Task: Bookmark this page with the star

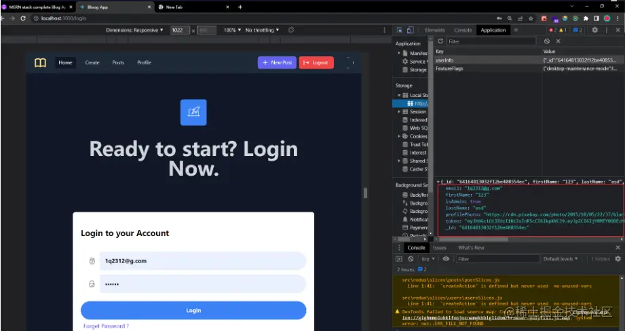Action: pos(531,18)
